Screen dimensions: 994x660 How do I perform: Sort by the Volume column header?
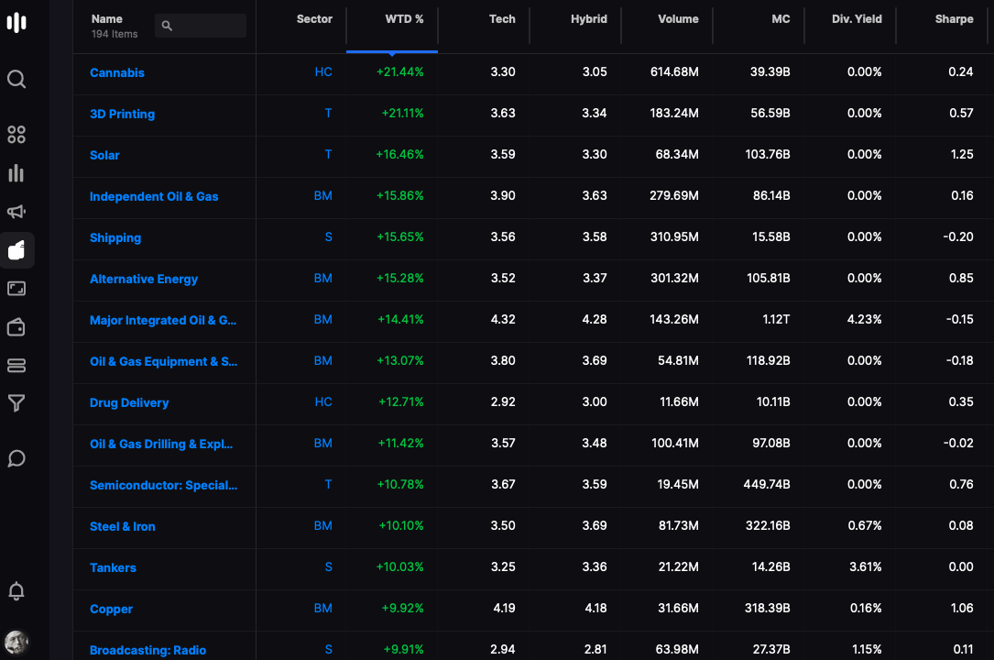click(678, 19)
